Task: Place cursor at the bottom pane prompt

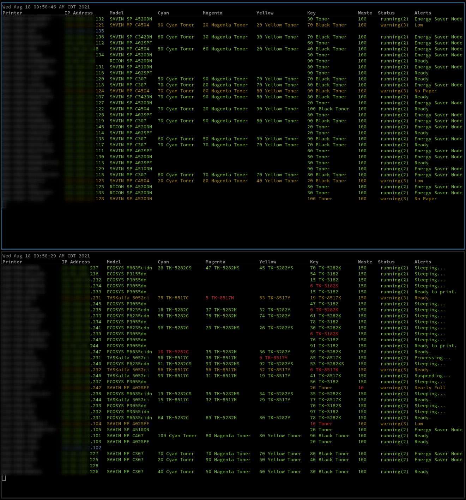Action: 4,478
